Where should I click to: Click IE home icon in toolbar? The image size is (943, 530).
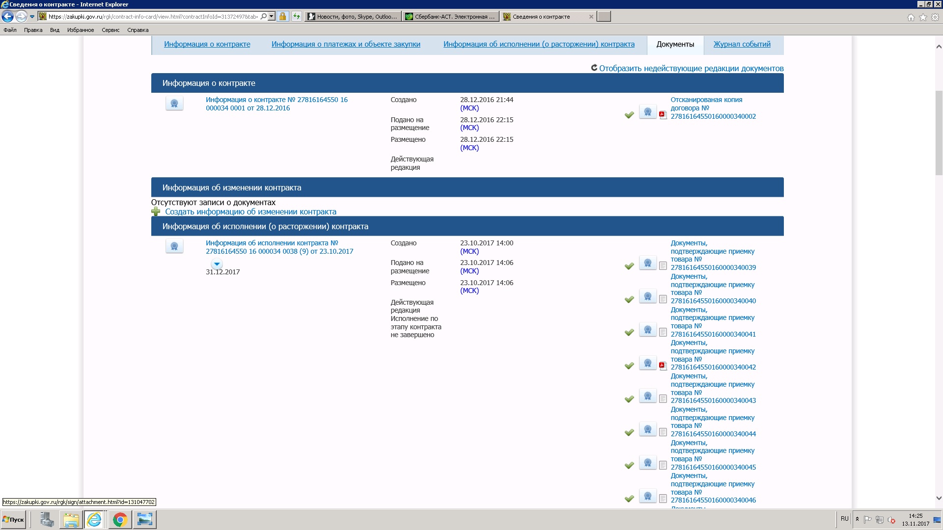911,17
